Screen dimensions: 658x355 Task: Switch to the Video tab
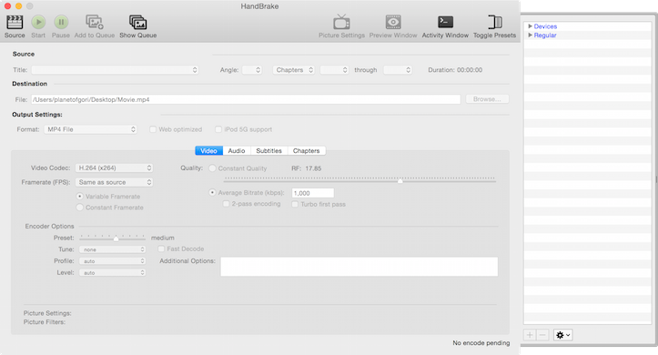pyautogui.click(x=209, y=150)
